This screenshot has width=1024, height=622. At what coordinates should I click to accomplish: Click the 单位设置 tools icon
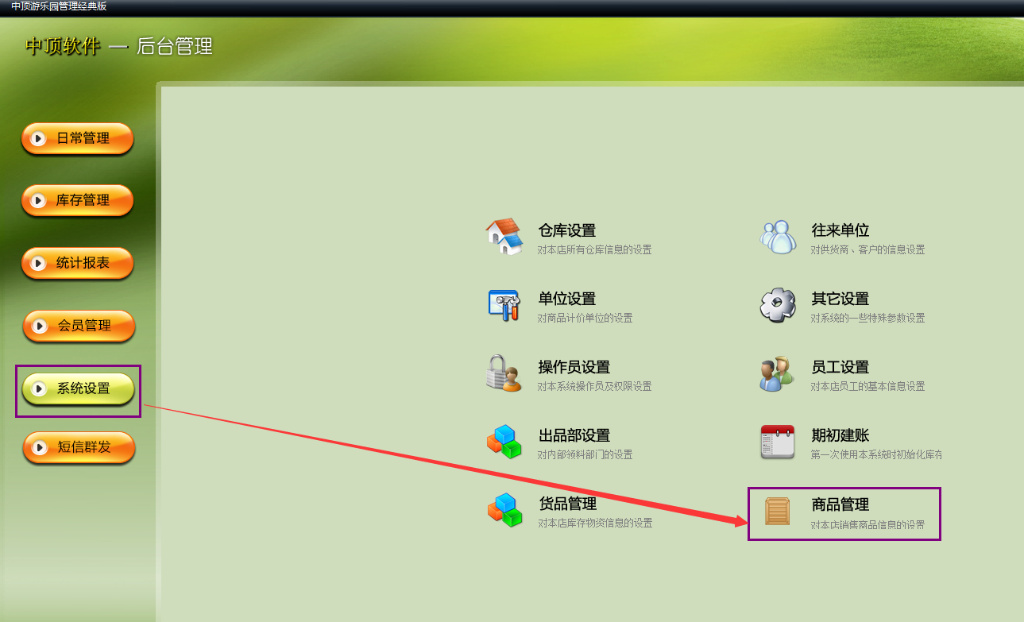(x=504, y=305)
